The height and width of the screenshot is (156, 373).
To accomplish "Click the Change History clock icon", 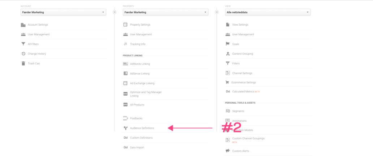I will click(x=23, y=54).
